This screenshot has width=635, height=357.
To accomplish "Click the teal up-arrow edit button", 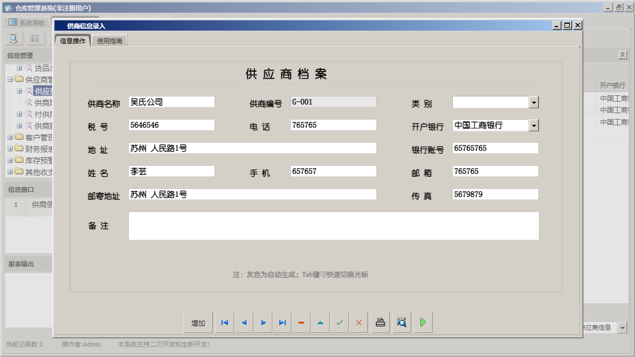I will [x=320, y=323].
